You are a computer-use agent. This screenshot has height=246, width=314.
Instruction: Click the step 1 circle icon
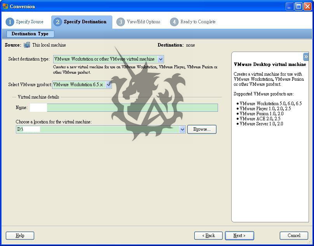(x=10, y=22)
